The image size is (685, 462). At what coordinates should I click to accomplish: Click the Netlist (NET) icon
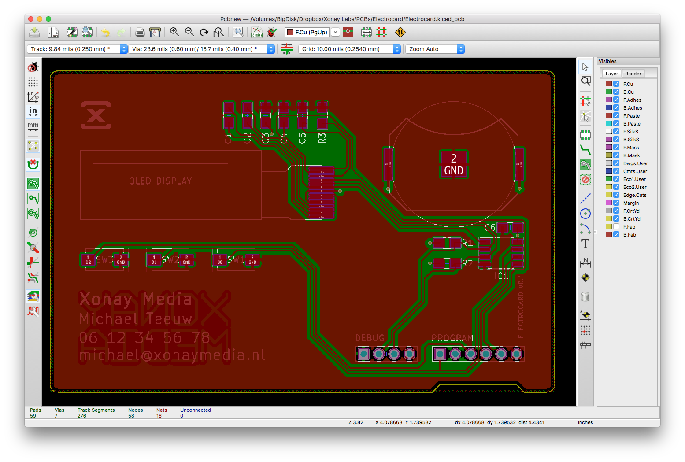[256, 32]
